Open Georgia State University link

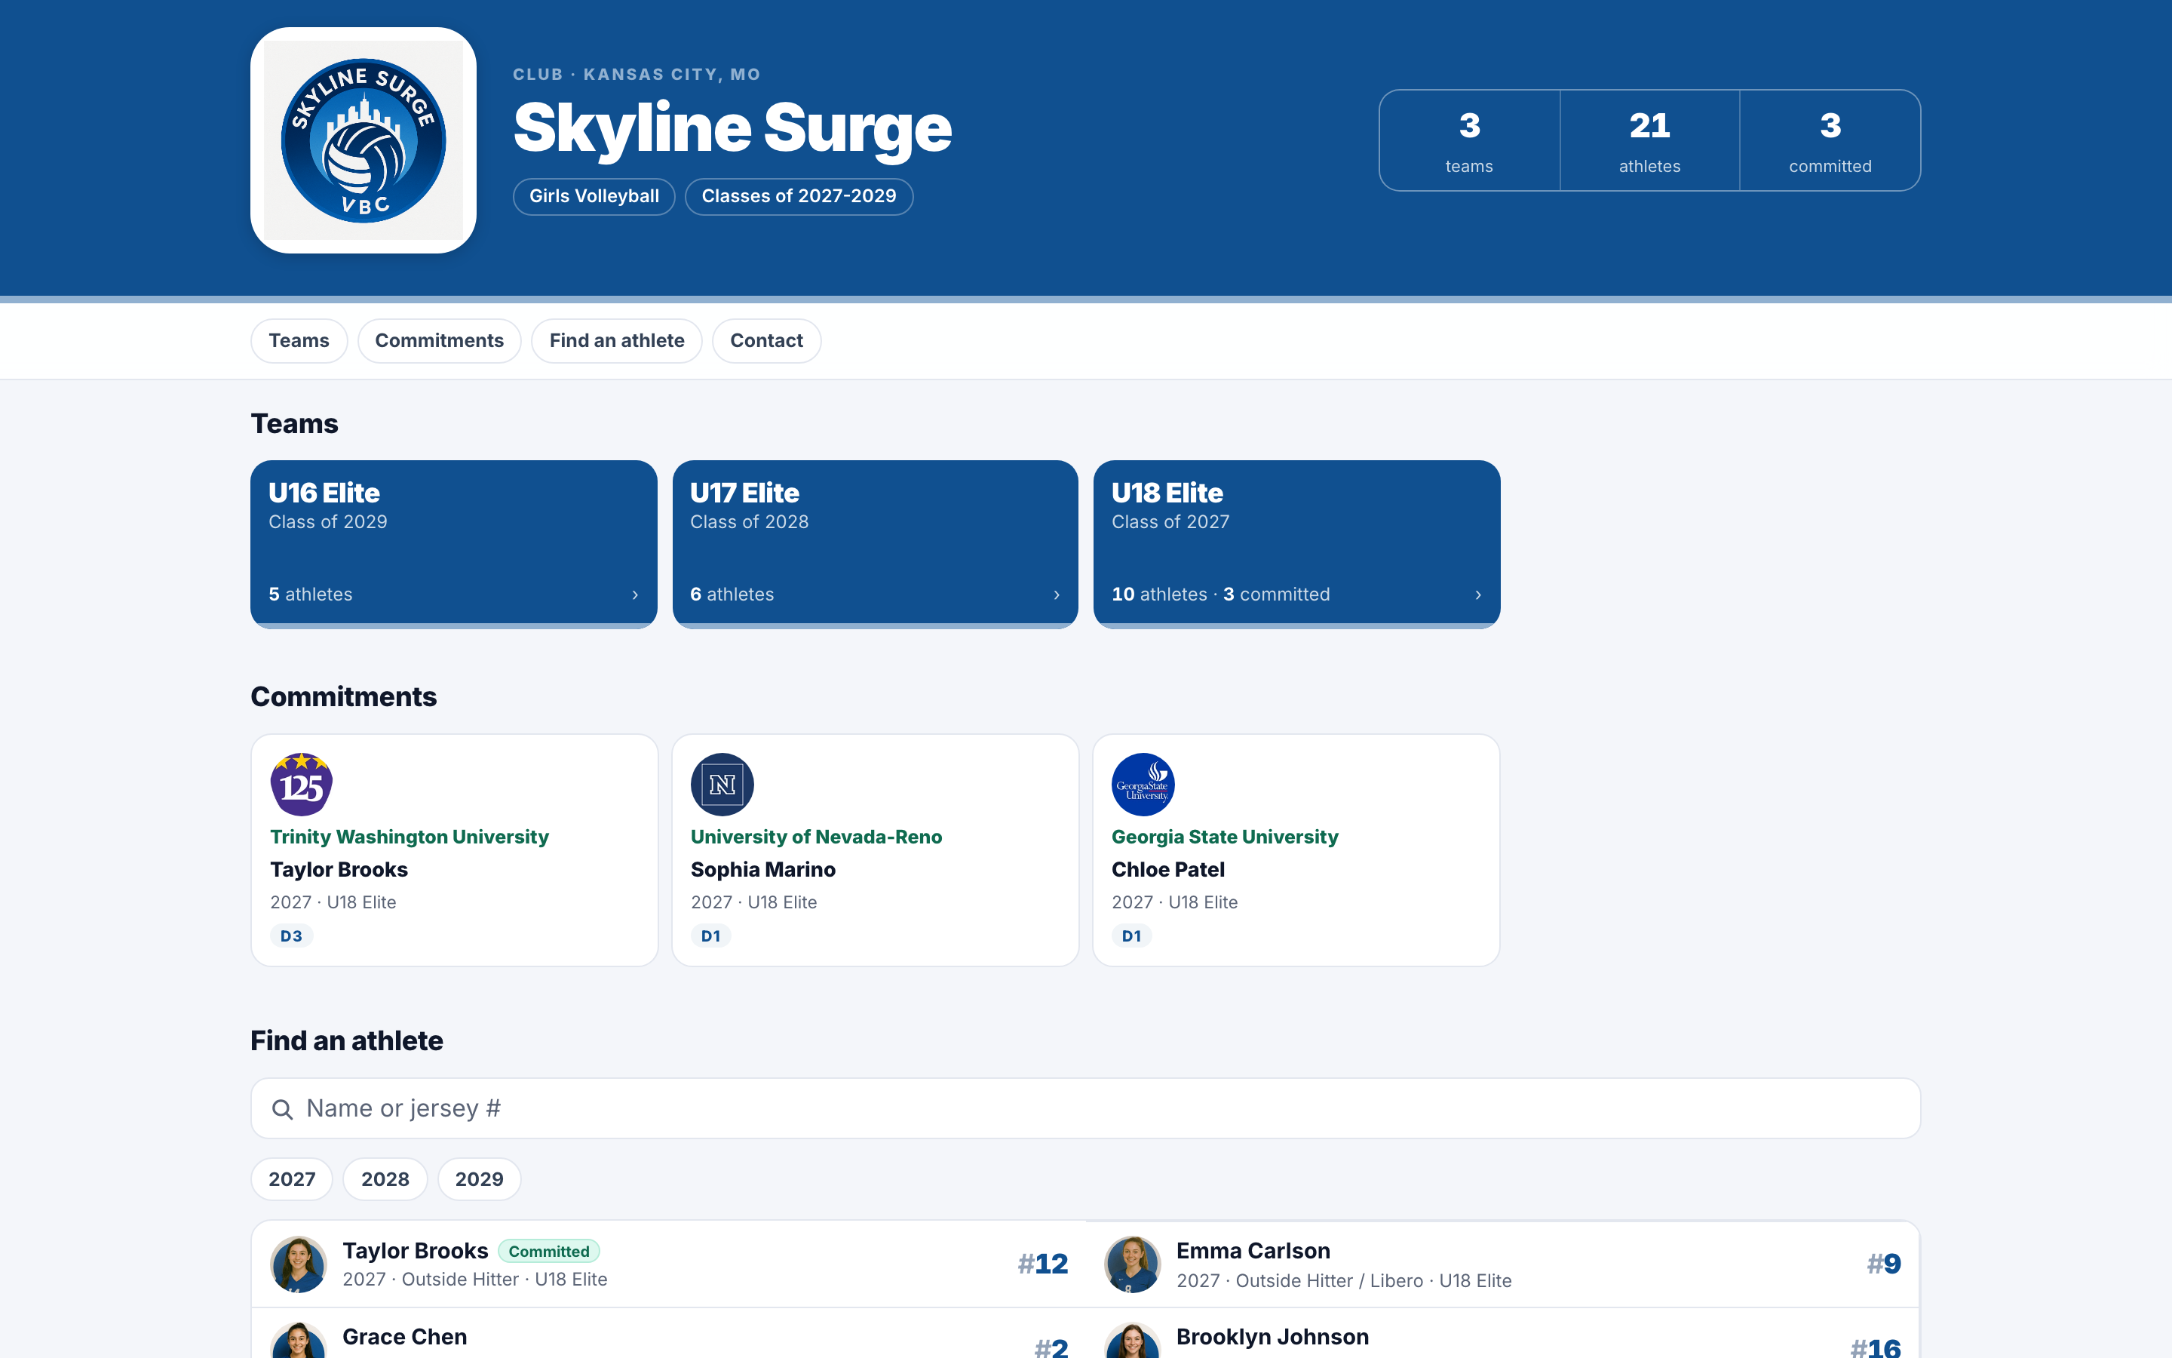(1224, 836)
